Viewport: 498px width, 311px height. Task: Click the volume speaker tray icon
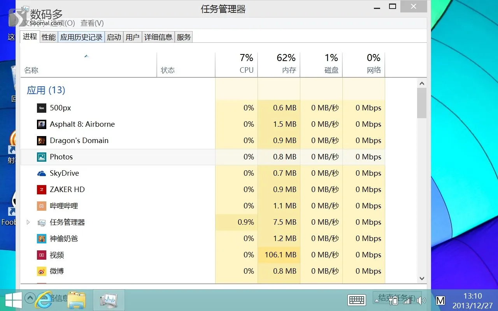tap(421, 301)
